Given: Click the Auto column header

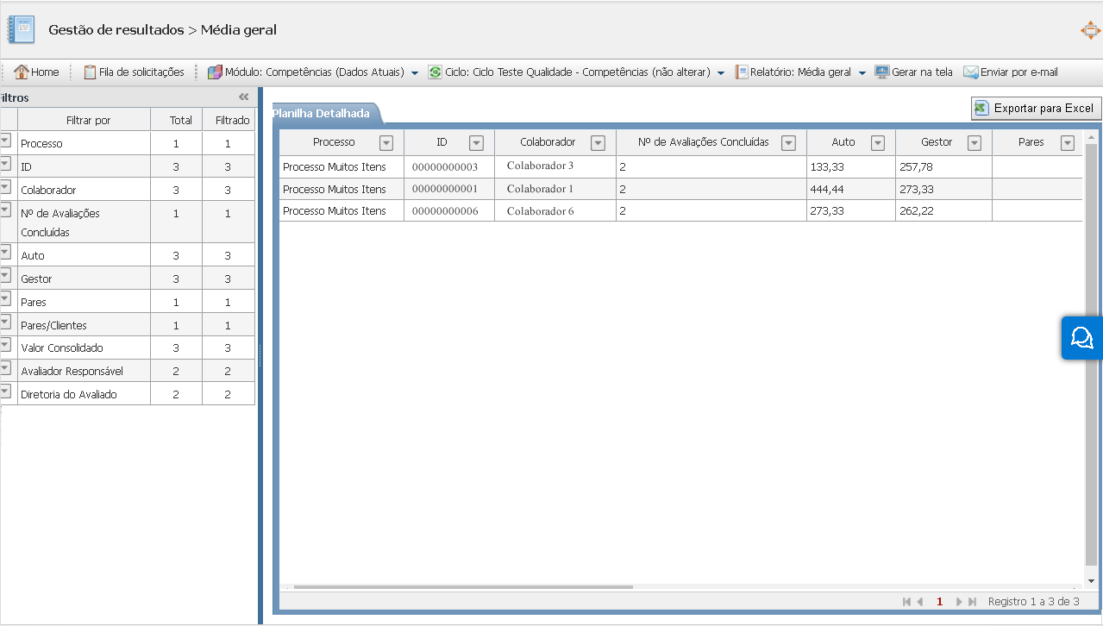Looking at the screenshot, I should 843,142.
